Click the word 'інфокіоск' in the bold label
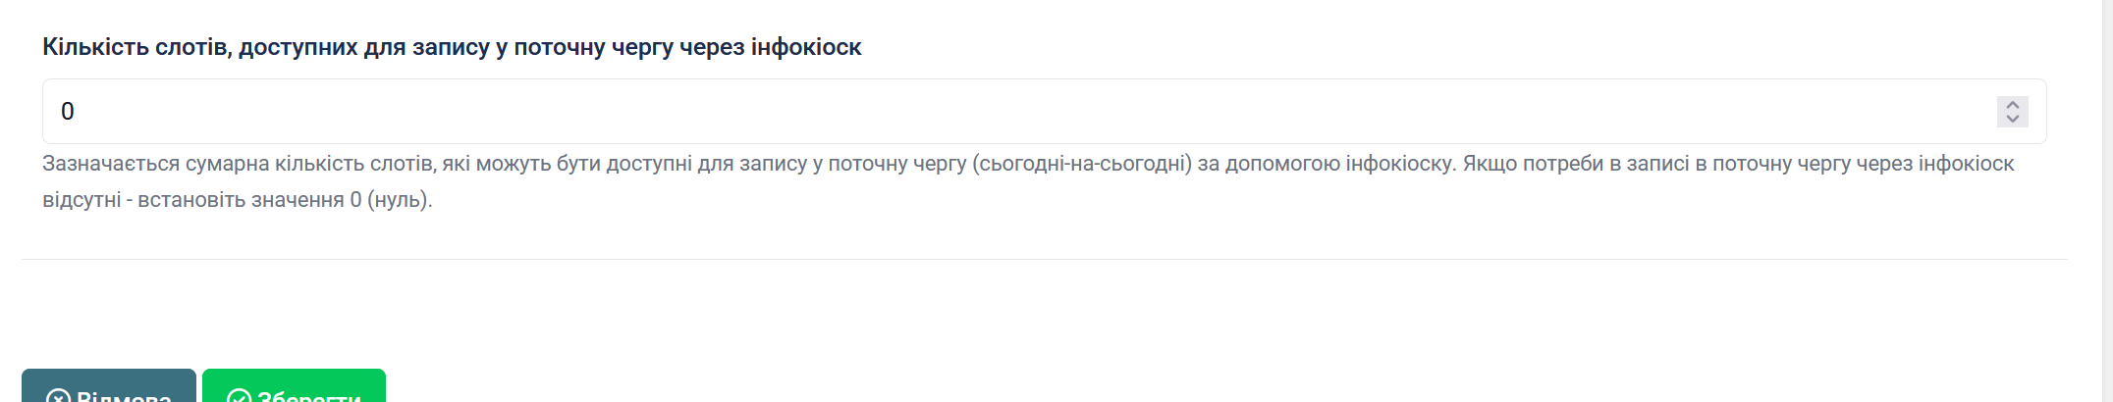The height and width of the screenshot is (402, 2113). (806, 47)
